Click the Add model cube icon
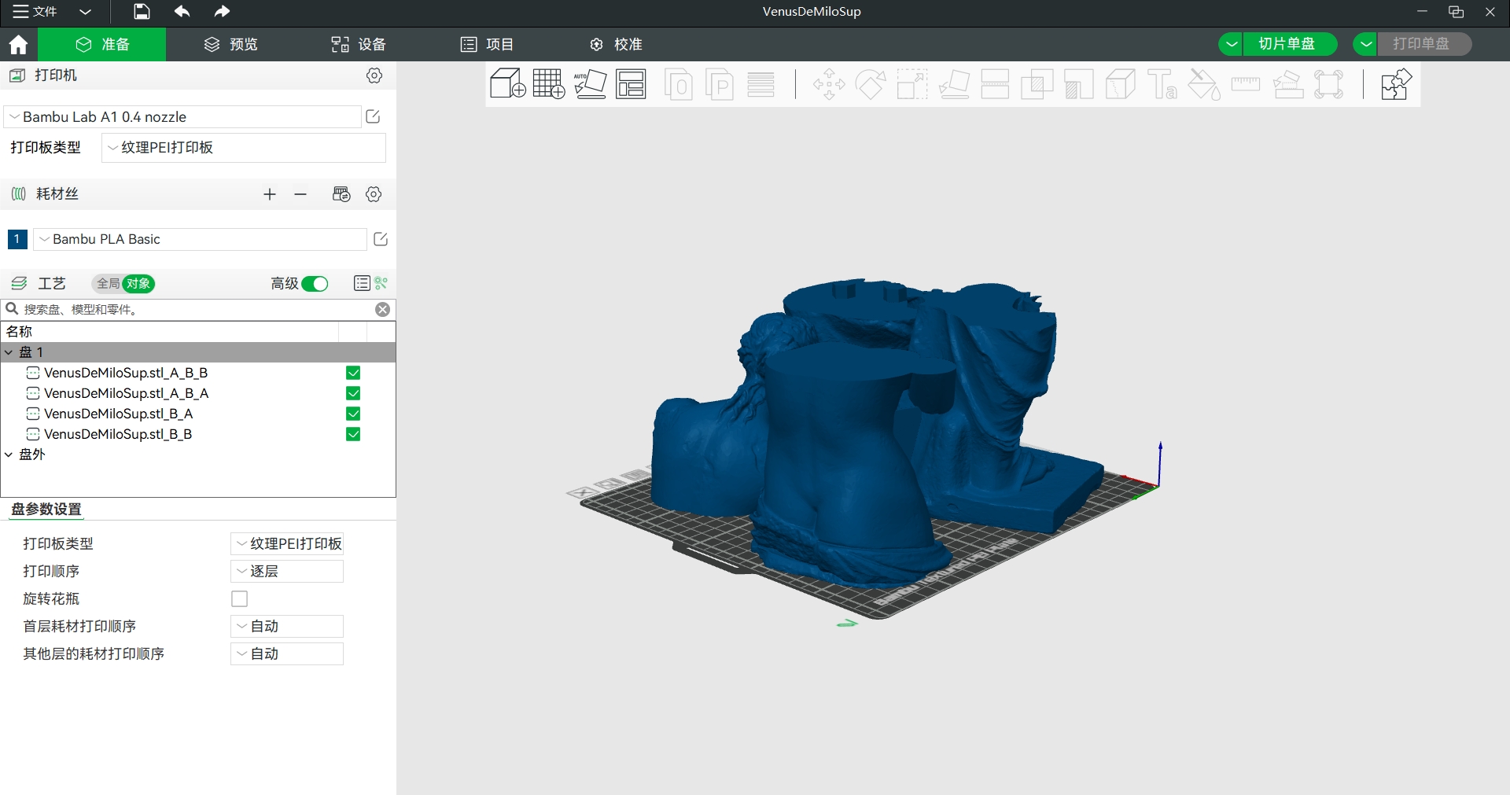 click(x=507, y=83)
